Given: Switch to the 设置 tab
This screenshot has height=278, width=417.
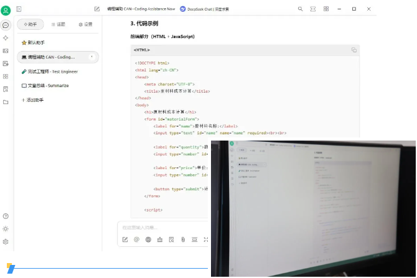Looking at the screenshot, I should coord(85,24).
